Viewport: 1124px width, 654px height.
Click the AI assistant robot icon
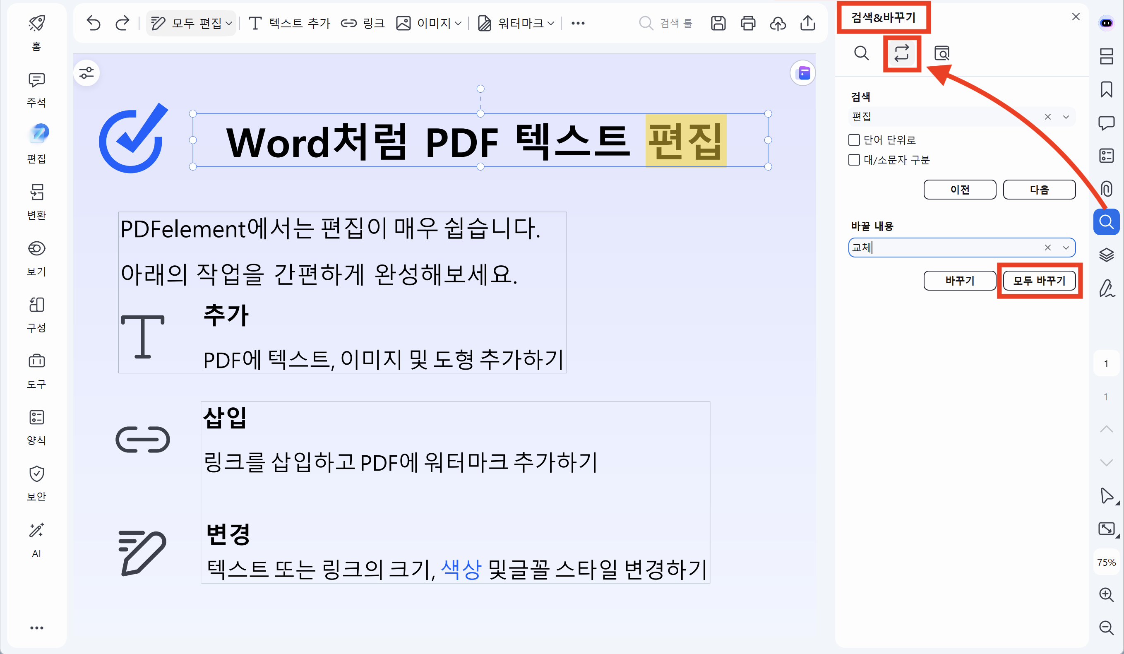tap(1107, 23)
